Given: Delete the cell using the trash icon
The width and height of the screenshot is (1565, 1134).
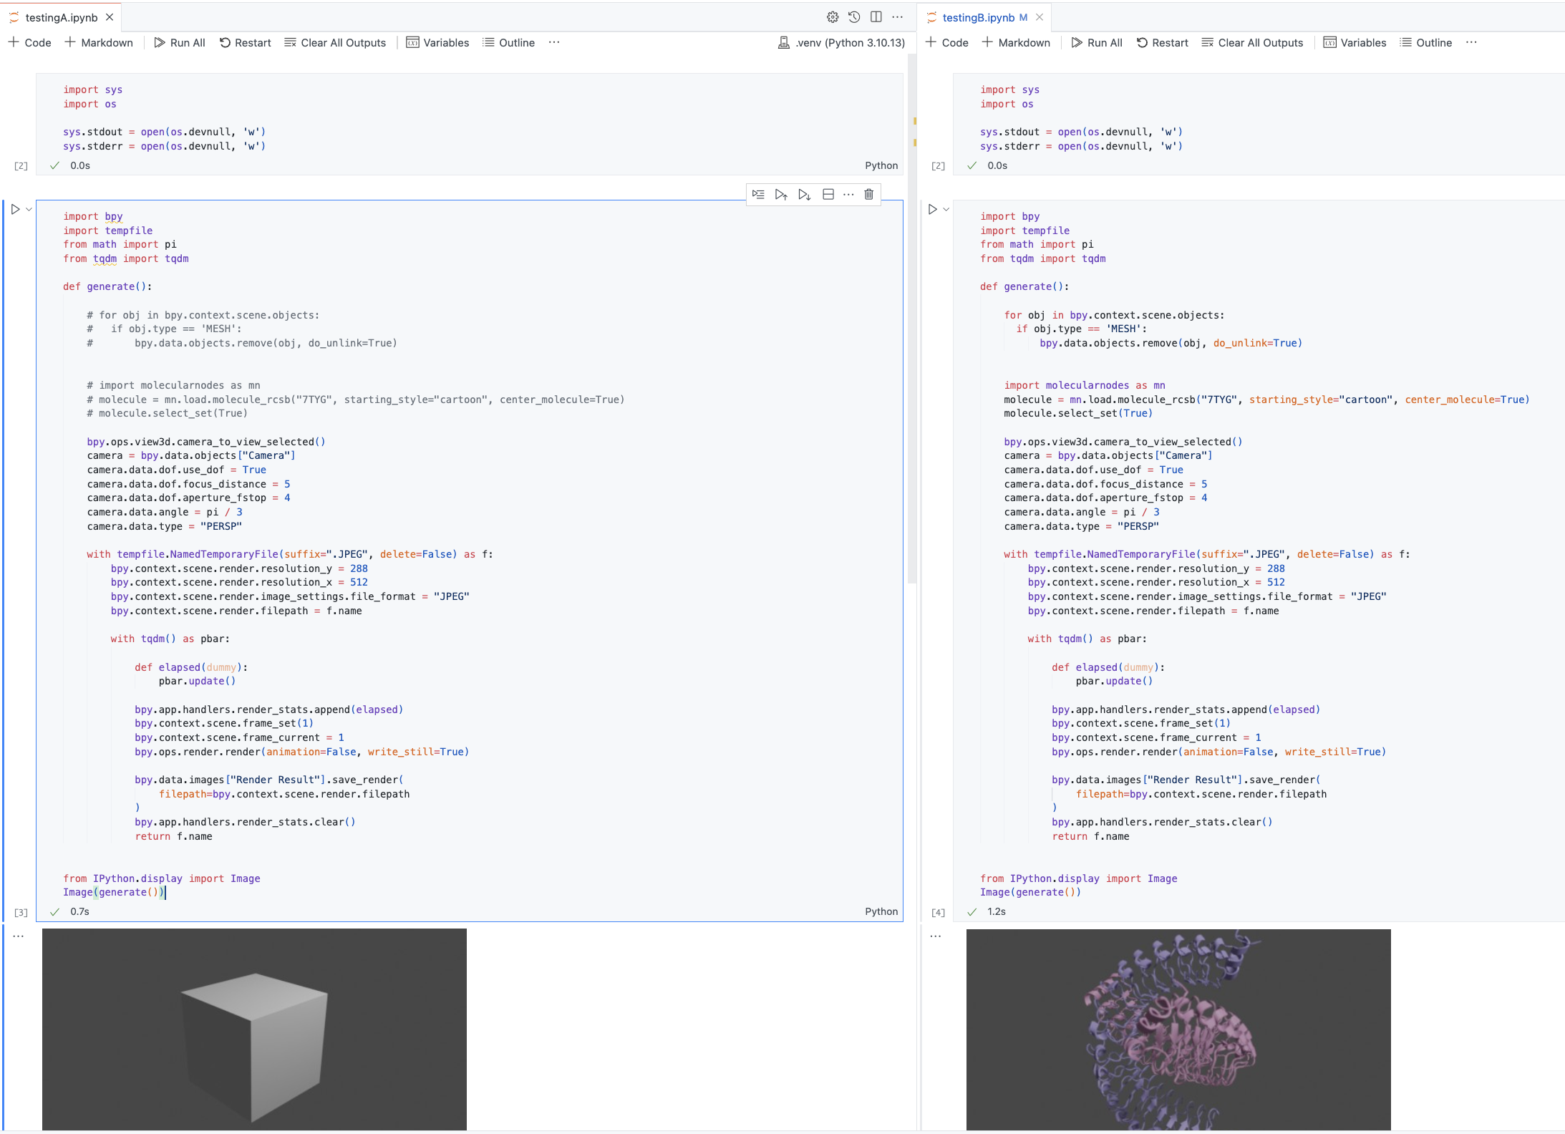Looking at the screenshot, I should tap(868, 194).
